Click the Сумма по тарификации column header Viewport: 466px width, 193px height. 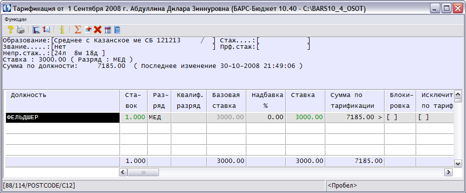coord(355,101)
